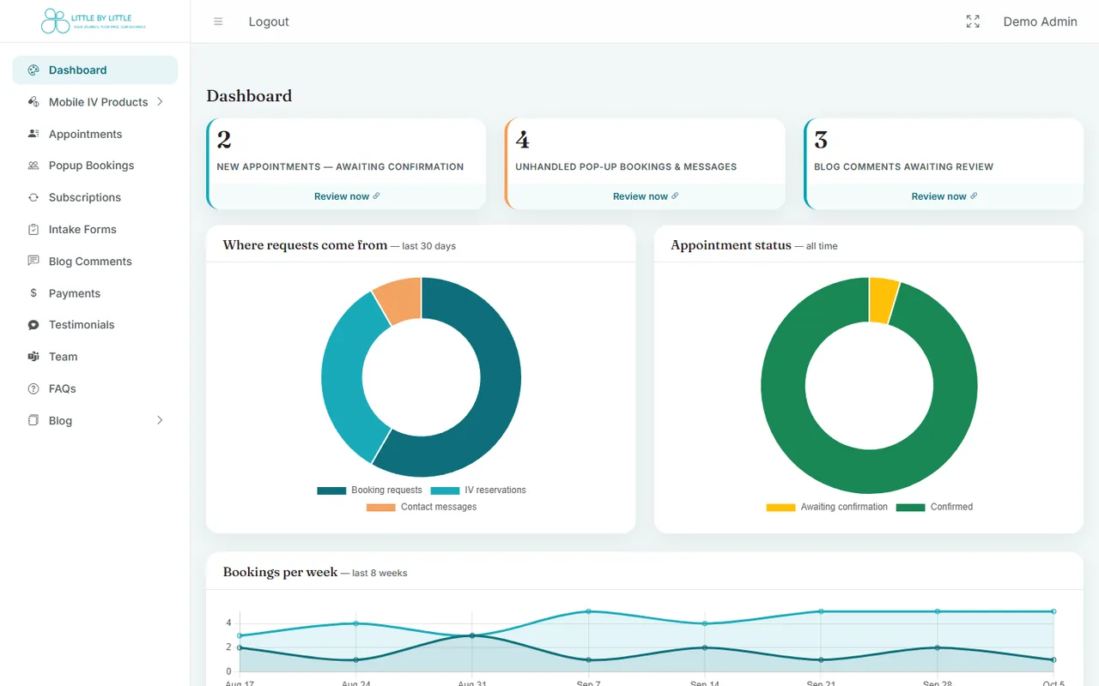The width and height of the screenshot is (1099, 686).
Task: Open Popup Bookings from the sidebar
Action: pyautogui.click(x=95, y=165)
